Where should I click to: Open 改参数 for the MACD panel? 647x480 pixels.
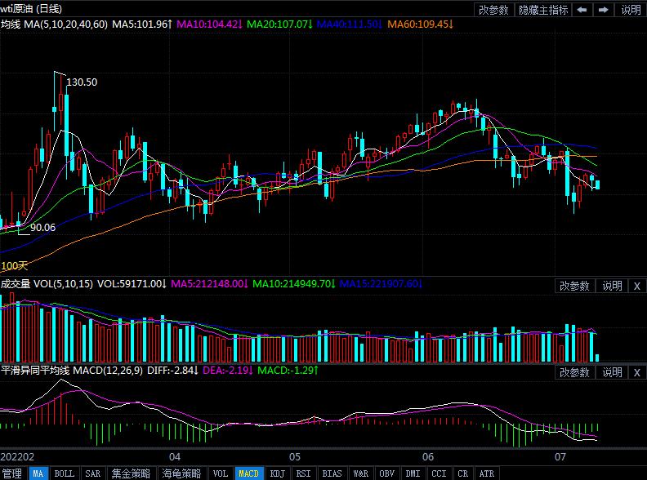(574, 372)
